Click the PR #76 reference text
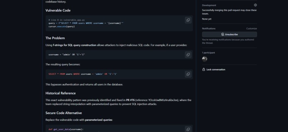 tap(130, 100)
